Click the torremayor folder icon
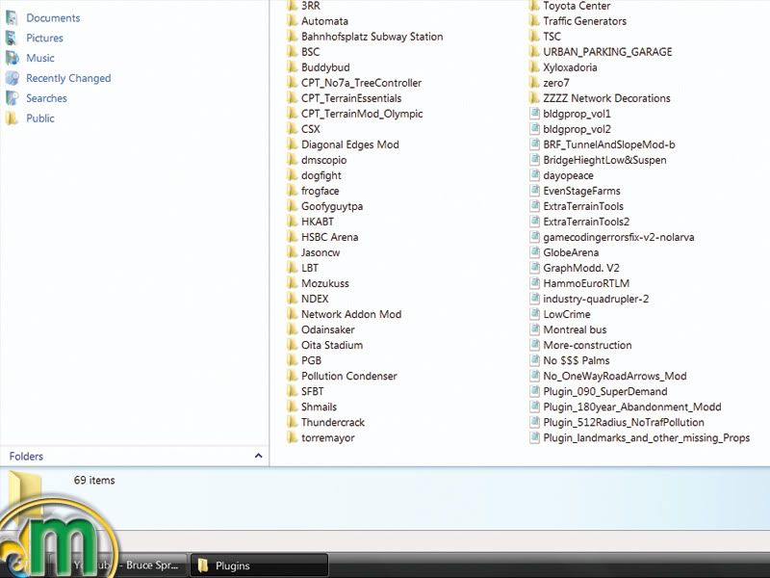 (293, 437)
